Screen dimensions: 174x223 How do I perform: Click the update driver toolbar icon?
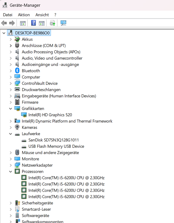[52, 23]
